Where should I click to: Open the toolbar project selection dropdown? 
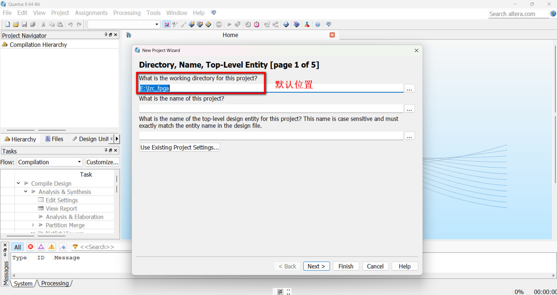point(124,24)
